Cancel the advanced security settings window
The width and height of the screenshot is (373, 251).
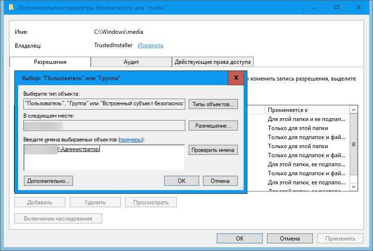pos(290,239)
